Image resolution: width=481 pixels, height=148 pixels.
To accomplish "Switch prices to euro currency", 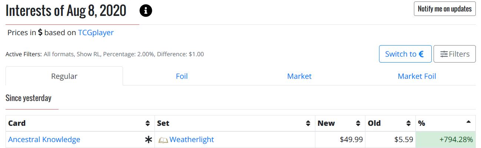I will tap(405, 54).
